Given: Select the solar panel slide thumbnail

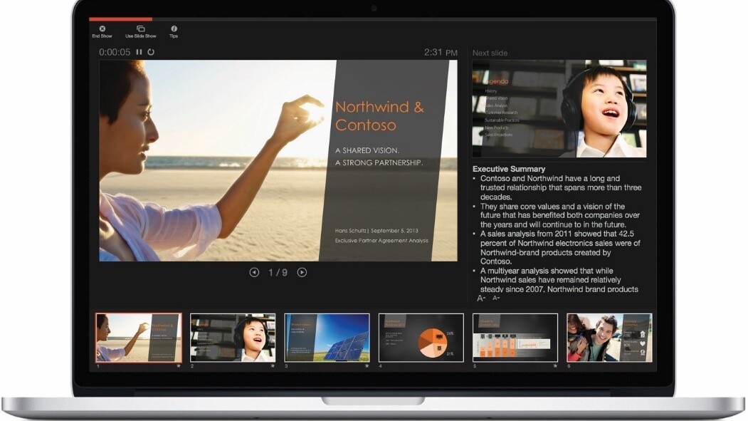Looking at the screenshot, I should pyautogui.click(x=327, y=337).
